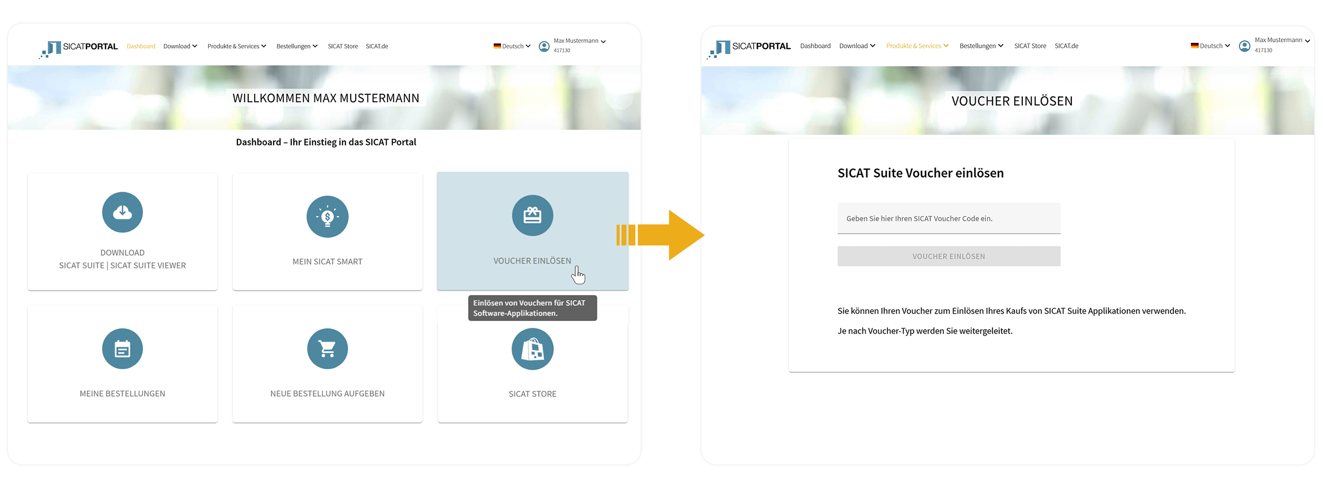1323x487 pixels.
Task: Open Max Mustermann account menu in right window
Action: point(1282,40)
